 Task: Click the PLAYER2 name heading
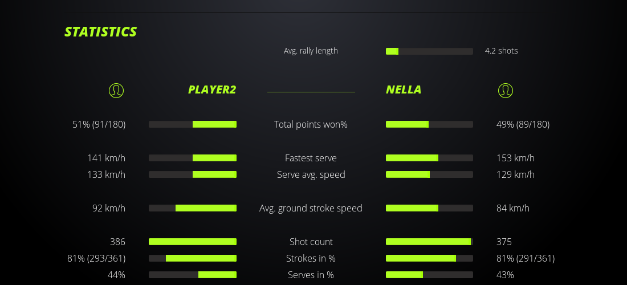[x=212, y=89]
